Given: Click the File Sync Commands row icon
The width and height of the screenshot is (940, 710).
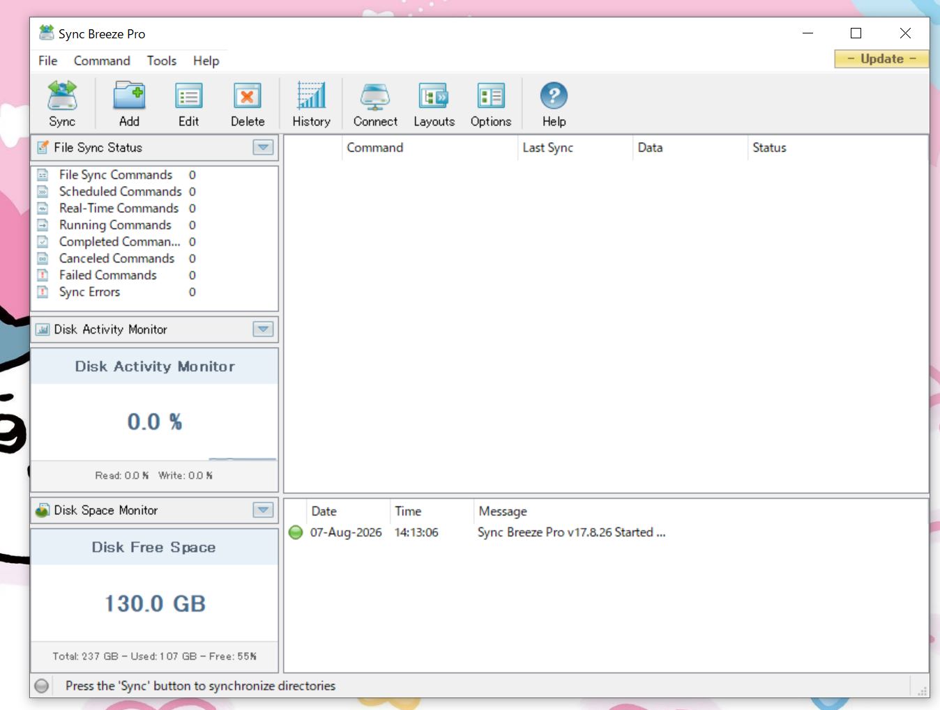Looking at the screenshot, I should pos(43,175).
